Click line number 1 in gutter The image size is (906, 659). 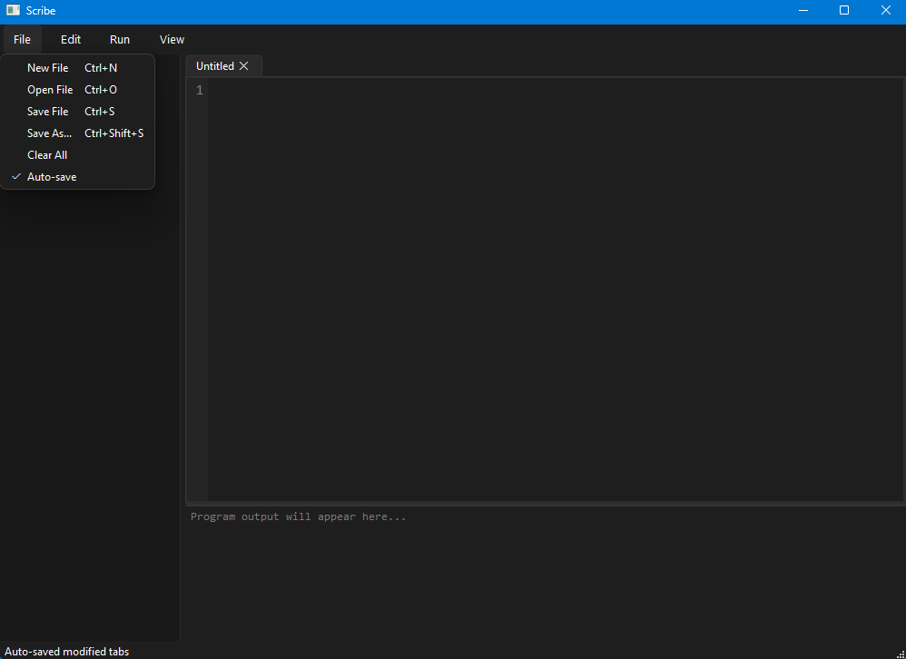(x=200, y=90)
